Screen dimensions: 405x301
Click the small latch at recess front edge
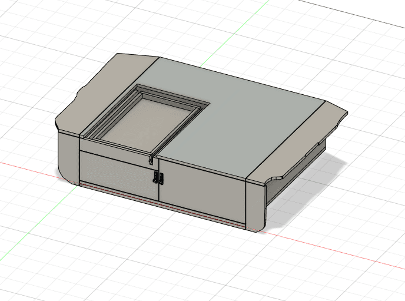coord(152,160)
